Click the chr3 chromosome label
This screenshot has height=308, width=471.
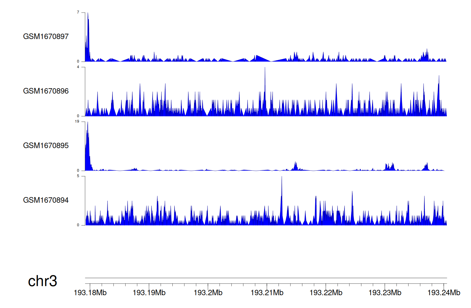pos(42,281)
